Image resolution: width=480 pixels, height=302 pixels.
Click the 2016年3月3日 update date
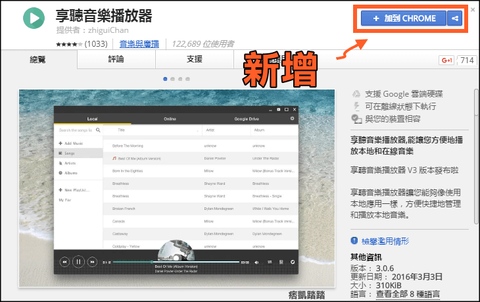tap(417, 277)
